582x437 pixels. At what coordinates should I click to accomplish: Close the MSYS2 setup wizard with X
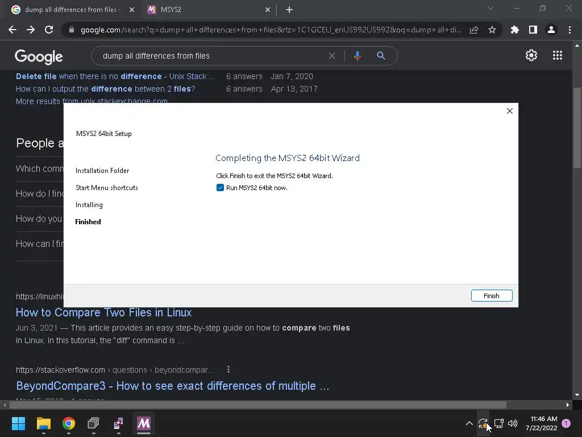coord(510,111)
